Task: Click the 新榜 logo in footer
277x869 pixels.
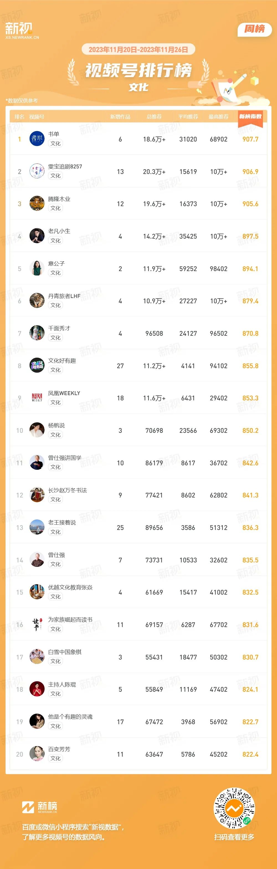Action: (x=39, y=807)
